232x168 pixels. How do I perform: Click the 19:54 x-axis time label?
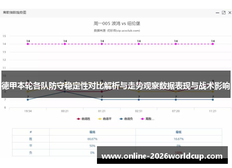pos(28,111)
